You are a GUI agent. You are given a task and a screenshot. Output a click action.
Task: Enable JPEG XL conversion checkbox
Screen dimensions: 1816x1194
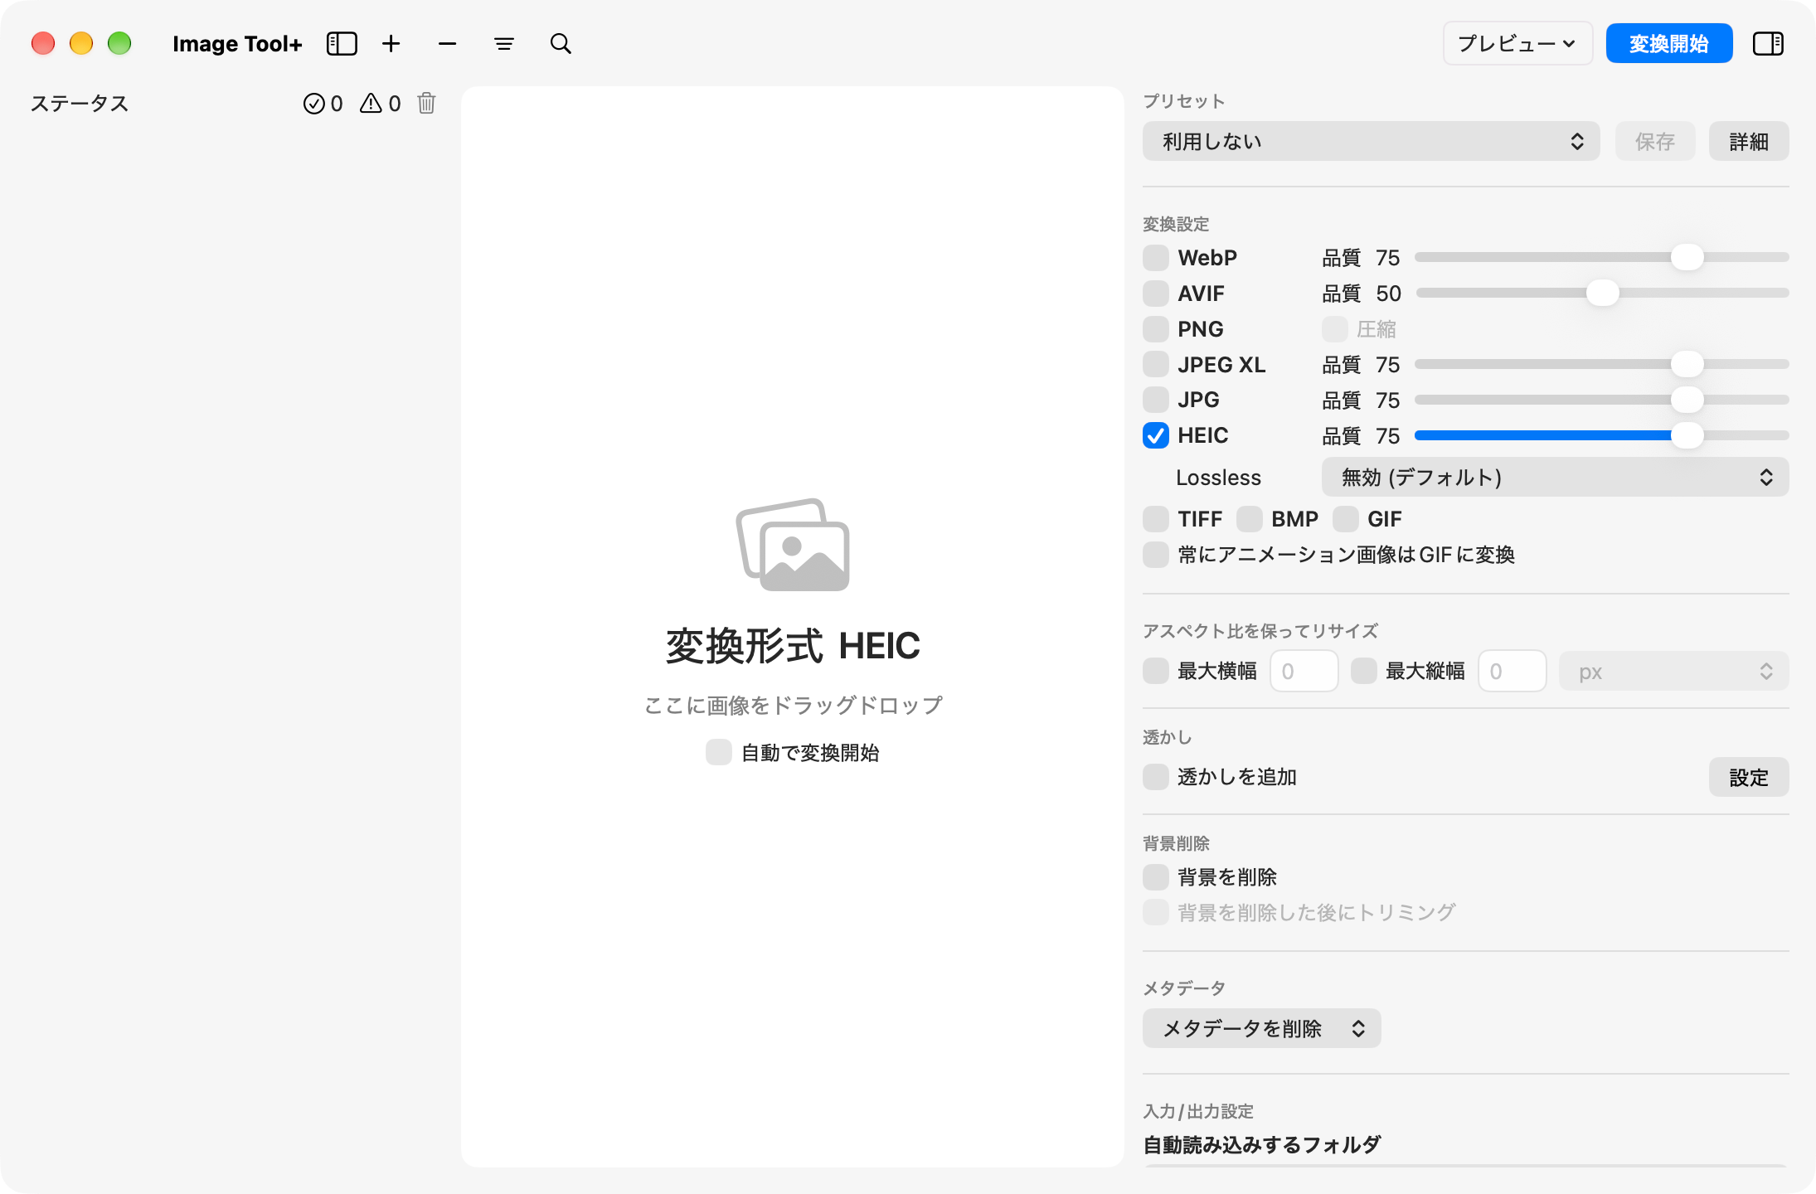coord(1156,365)
